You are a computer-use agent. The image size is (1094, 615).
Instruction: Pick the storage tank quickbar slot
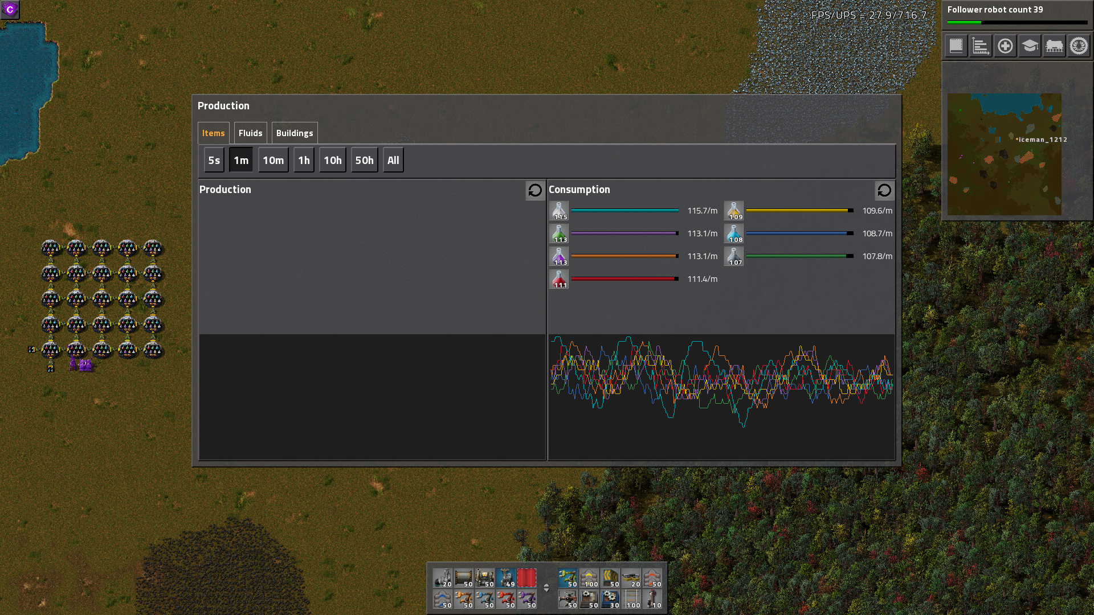(464, 578)
